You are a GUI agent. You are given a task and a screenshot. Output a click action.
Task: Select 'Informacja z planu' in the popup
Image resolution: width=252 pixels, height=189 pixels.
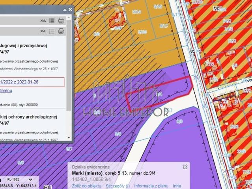(x=151, y=186)
